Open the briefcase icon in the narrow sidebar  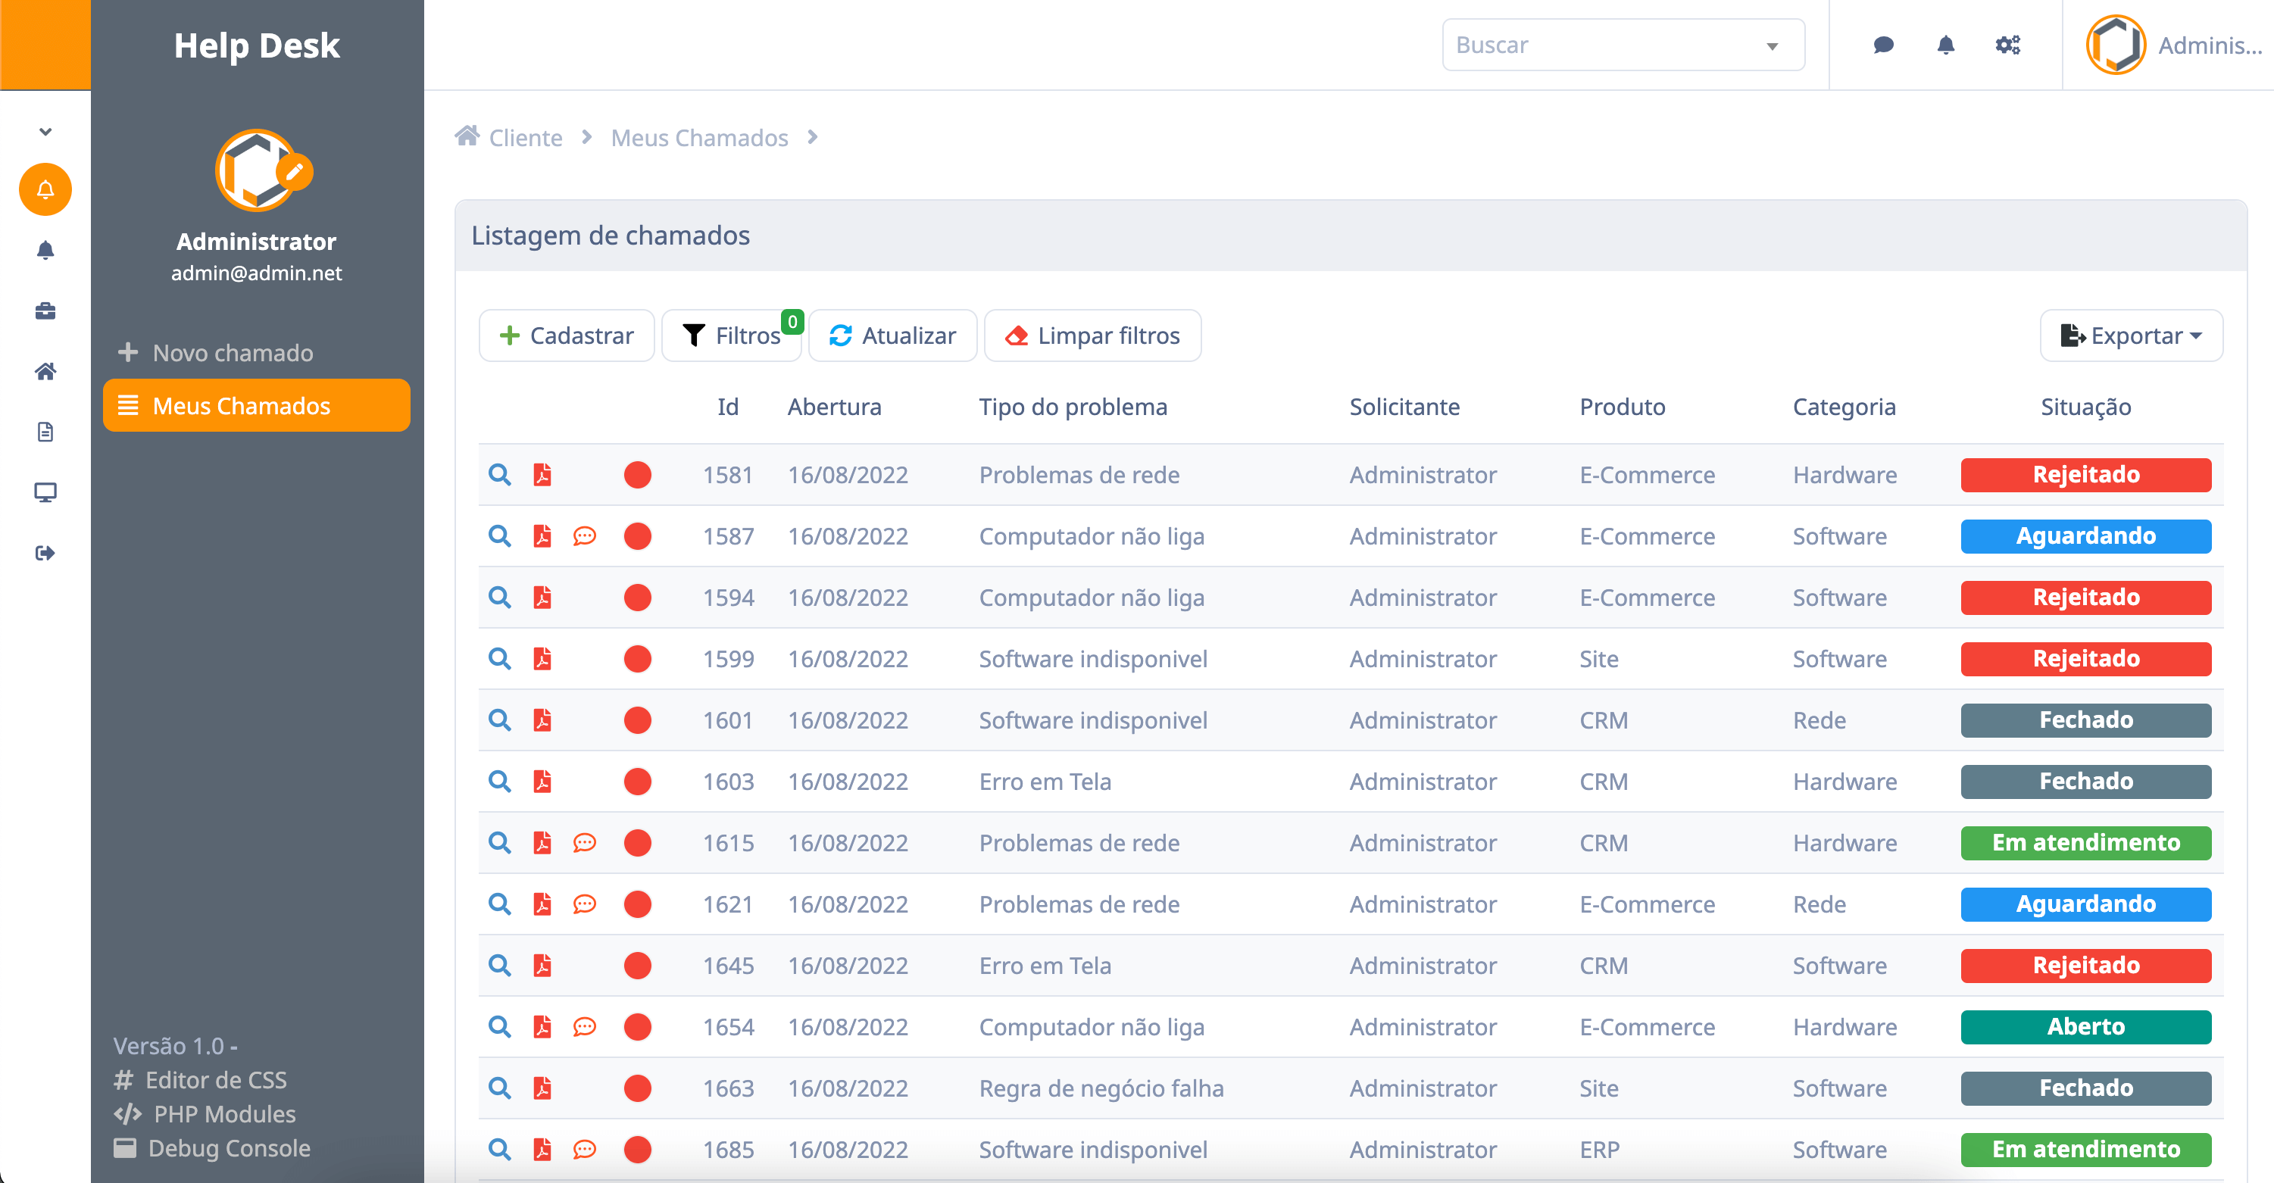pyautogui.click(x=45, y=311)
